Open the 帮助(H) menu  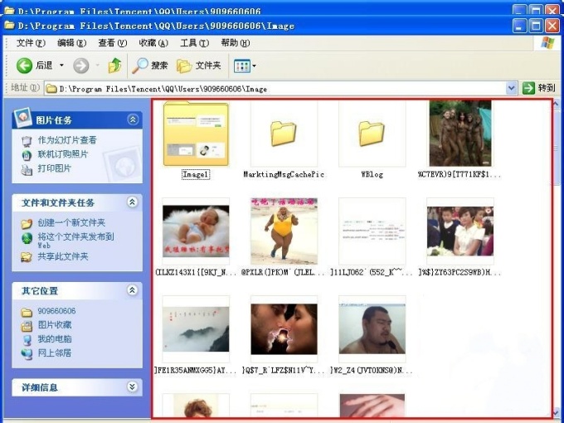point(236,43)
